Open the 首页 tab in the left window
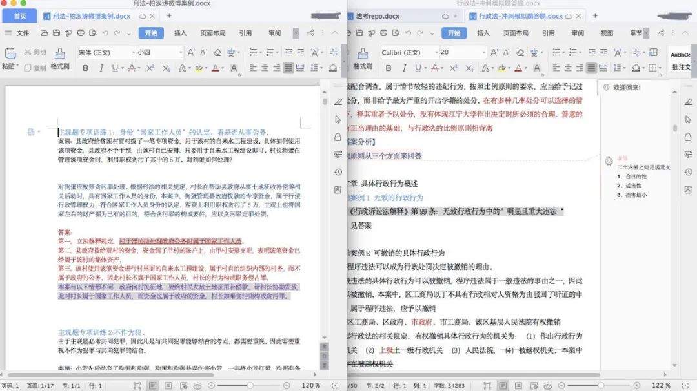This screenshot has height=391, width=697. (x=20, y=16)
